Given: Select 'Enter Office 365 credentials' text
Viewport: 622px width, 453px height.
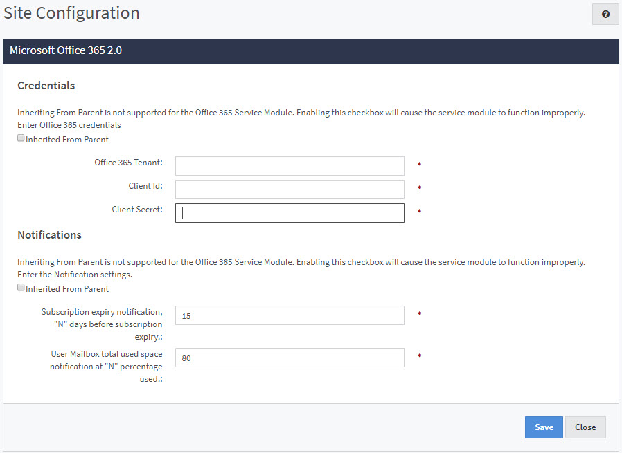Looking at the screenshot, I should pyautogui.click(x=69, y=125).
